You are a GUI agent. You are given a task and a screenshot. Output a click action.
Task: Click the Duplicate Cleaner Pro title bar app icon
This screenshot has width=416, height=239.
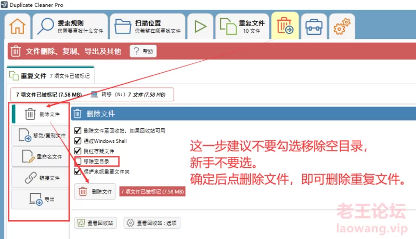pos(4,5)
